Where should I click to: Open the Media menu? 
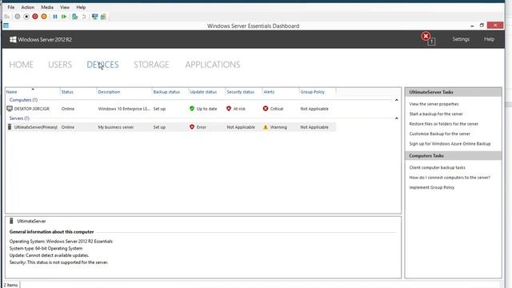point(47,7)
